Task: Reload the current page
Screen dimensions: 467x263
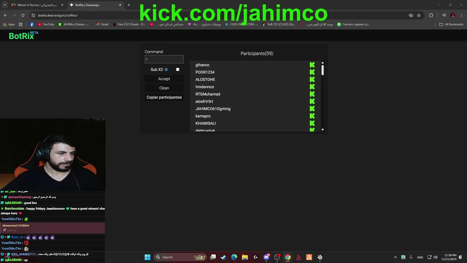Action: (x=23, y=15)
